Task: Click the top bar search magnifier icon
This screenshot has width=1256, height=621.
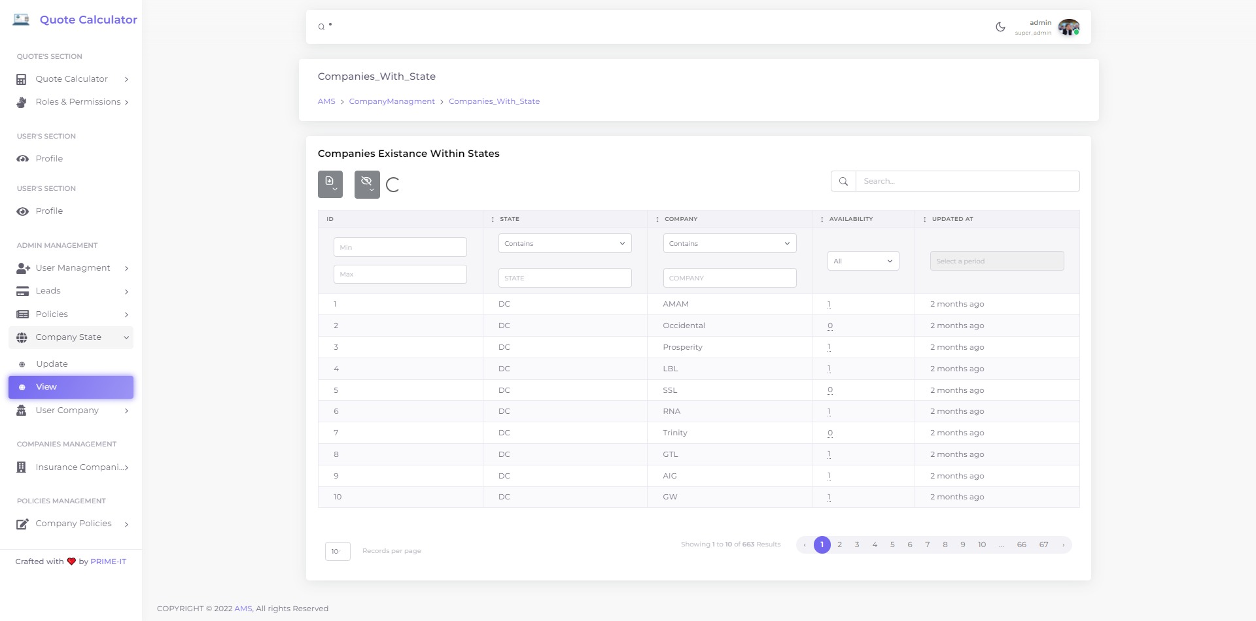Action: [321, 27]
